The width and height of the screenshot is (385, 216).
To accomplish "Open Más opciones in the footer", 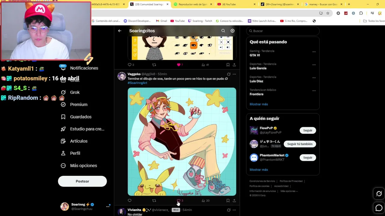I will click(289, 191).
